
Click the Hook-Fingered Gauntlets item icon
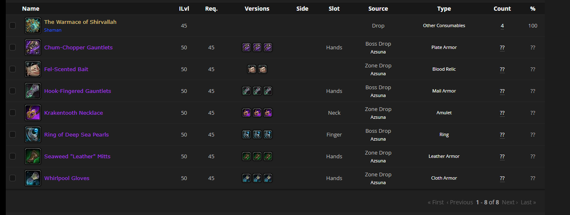(x=33, y=91)
